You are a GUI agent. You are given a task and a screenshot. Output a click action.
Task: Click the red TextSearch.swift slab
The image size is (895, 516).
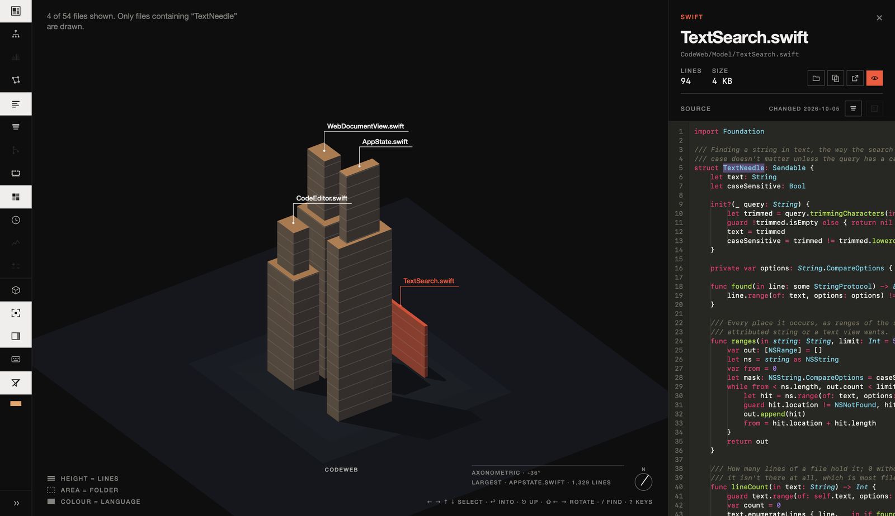click(x=411, y=340)
